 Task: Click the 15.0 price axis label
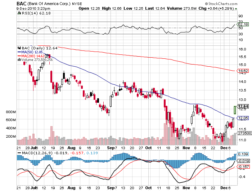242,65
